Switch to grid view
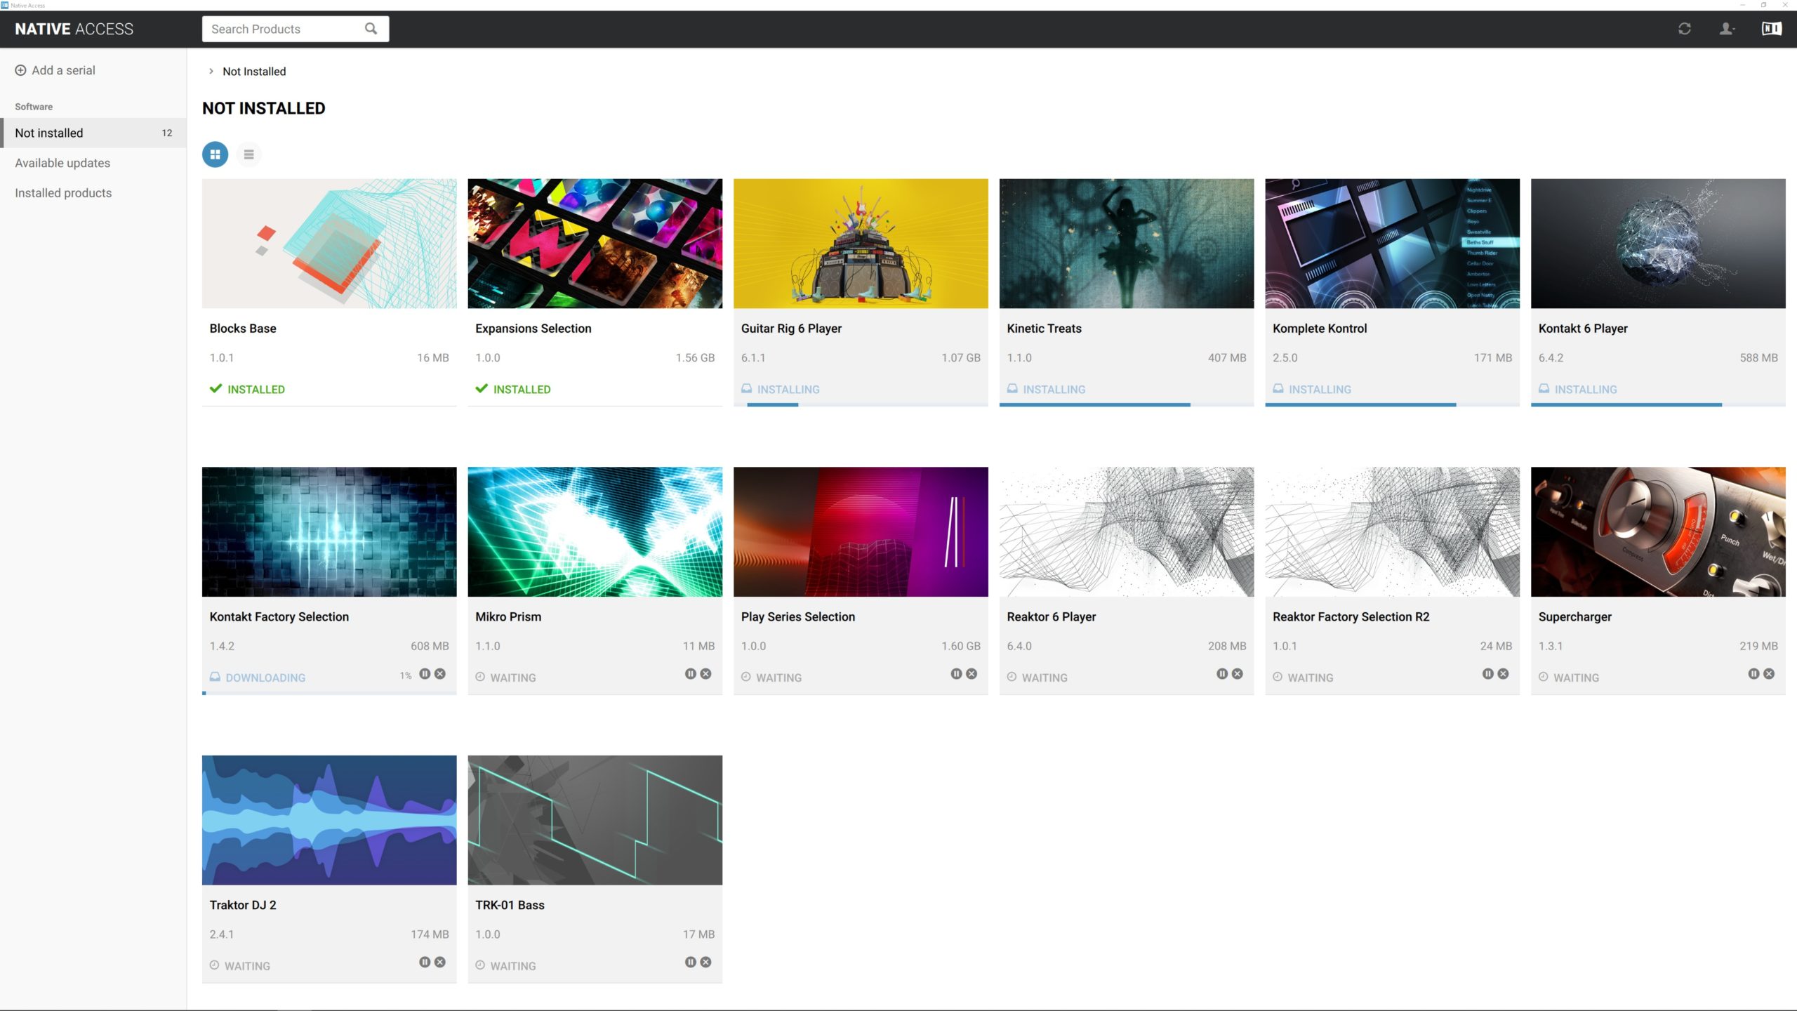The width and height of the screenshot is (1797, 1011). click(x=215, y=154)
